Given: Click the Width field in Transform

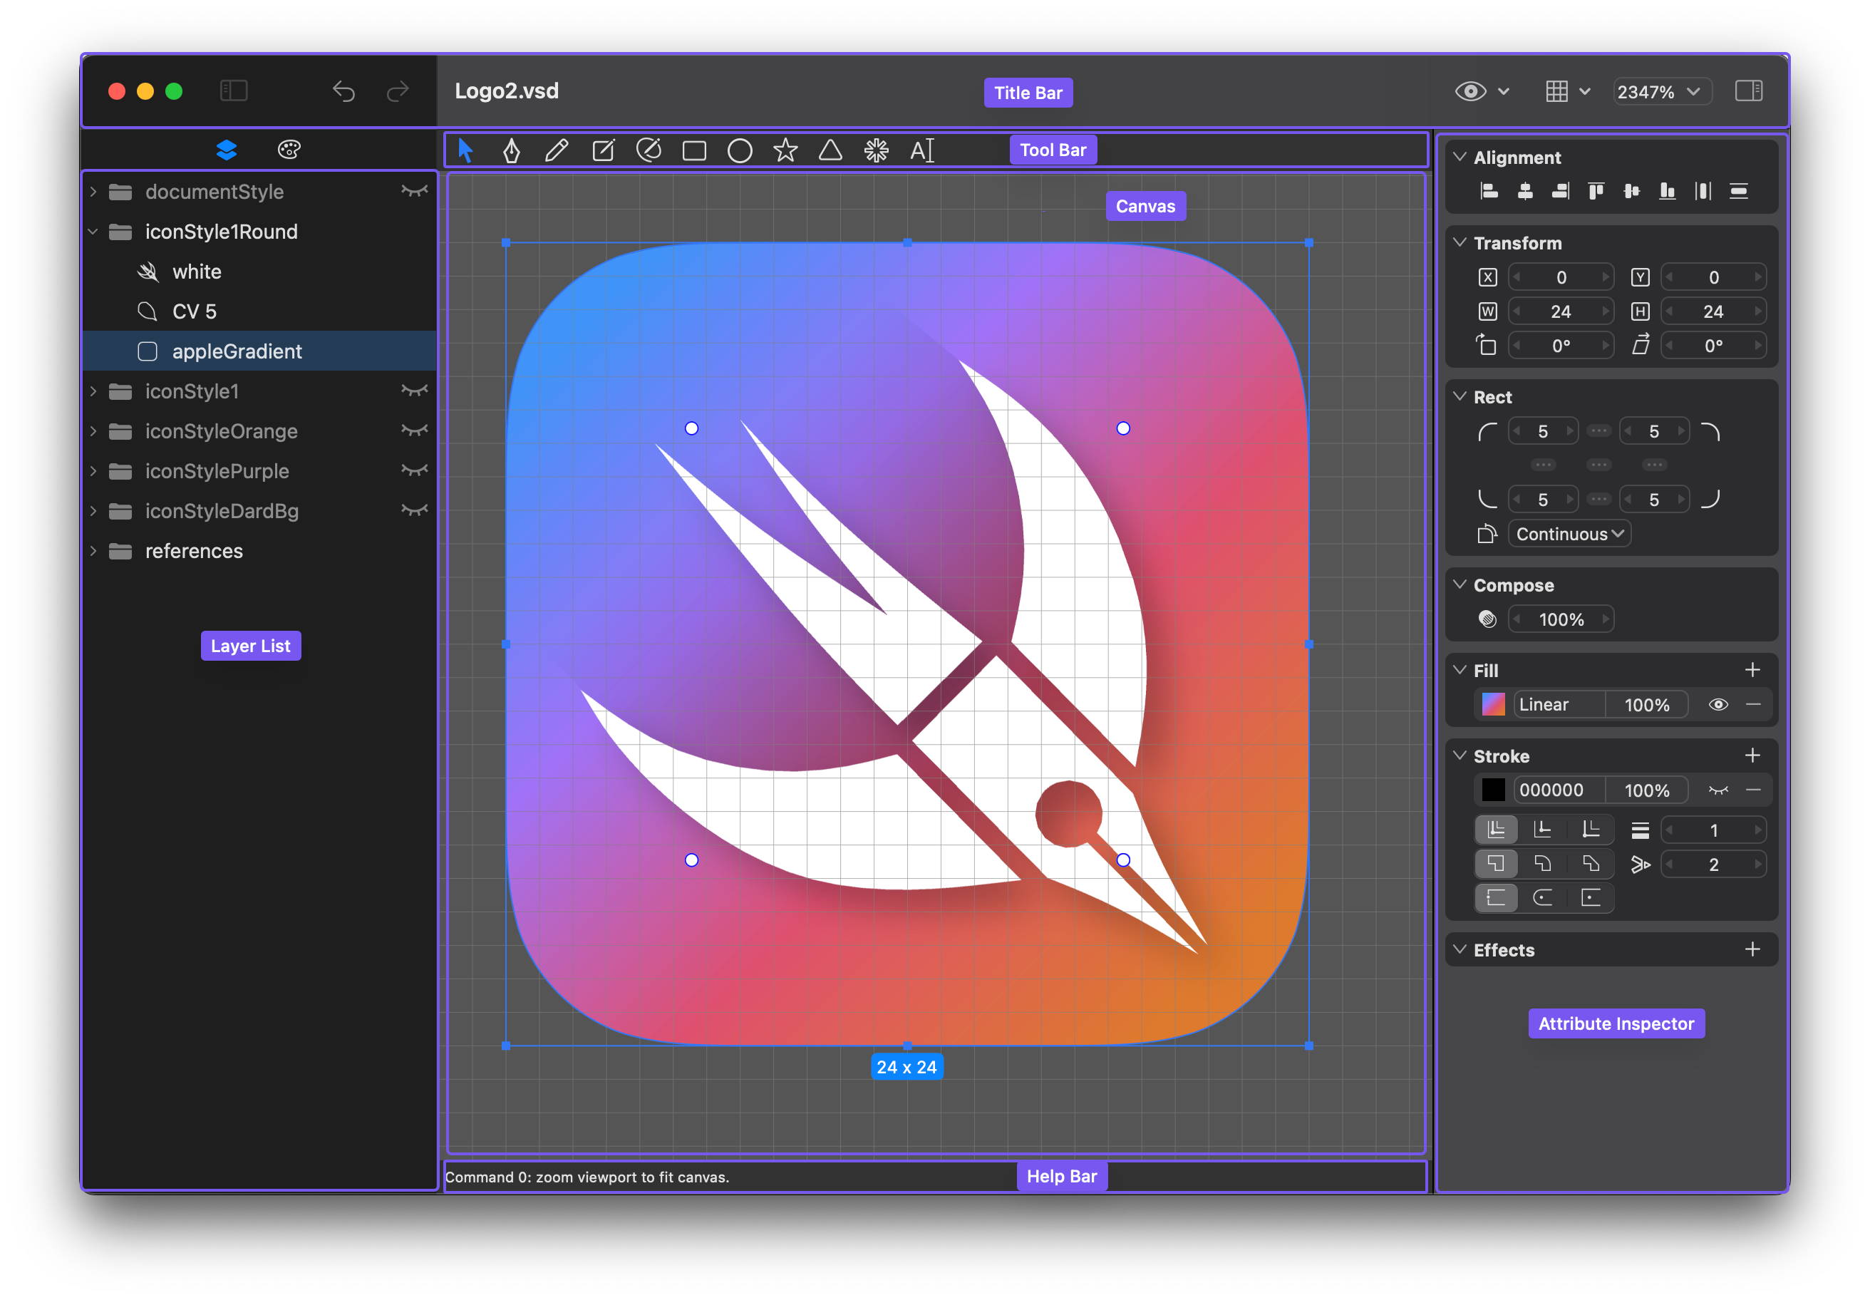Looking at the screenshot, I should [x=1561, y=312].
